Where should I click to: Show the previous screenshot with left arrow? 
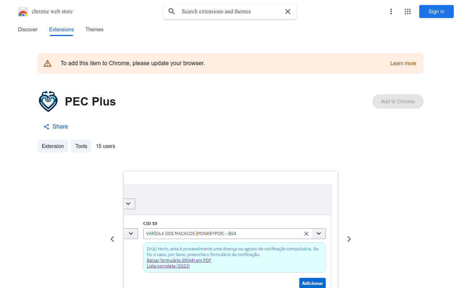point(112,239)
